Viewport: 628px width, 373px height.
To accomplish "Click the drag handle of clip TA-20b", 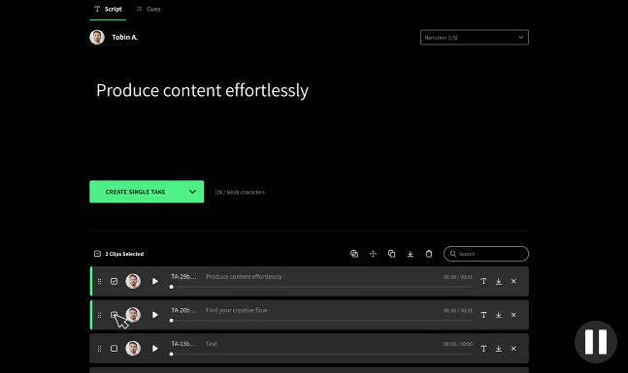I will [x=99, y=315].
